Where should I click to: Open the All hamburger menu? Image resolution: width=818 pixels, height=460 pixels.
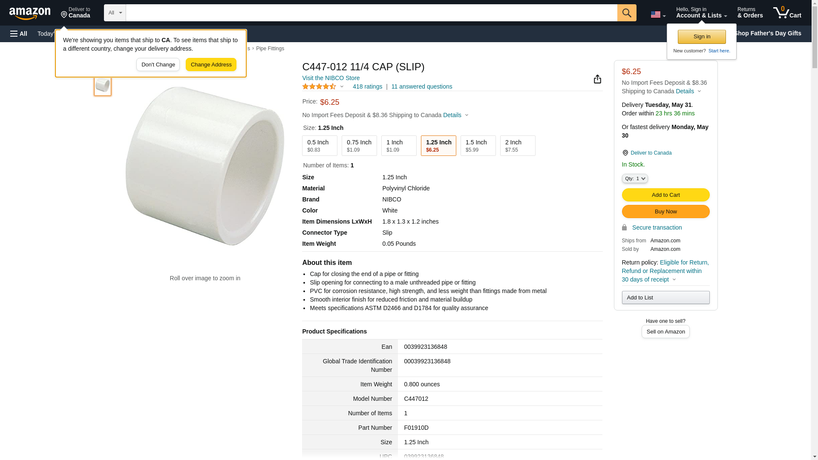click(19, 34)
